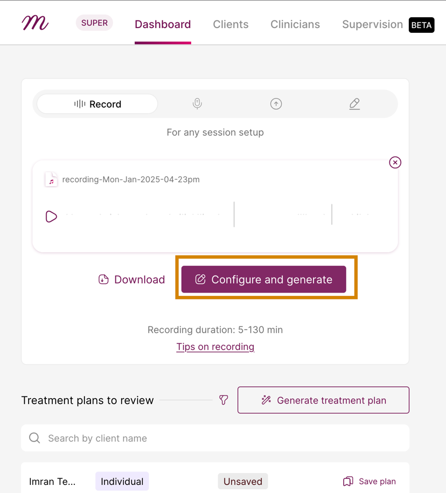The height and width of the screenshot is (493, 446).
Task: Open the Supervision BETA tab
Action: pos(388,25)
